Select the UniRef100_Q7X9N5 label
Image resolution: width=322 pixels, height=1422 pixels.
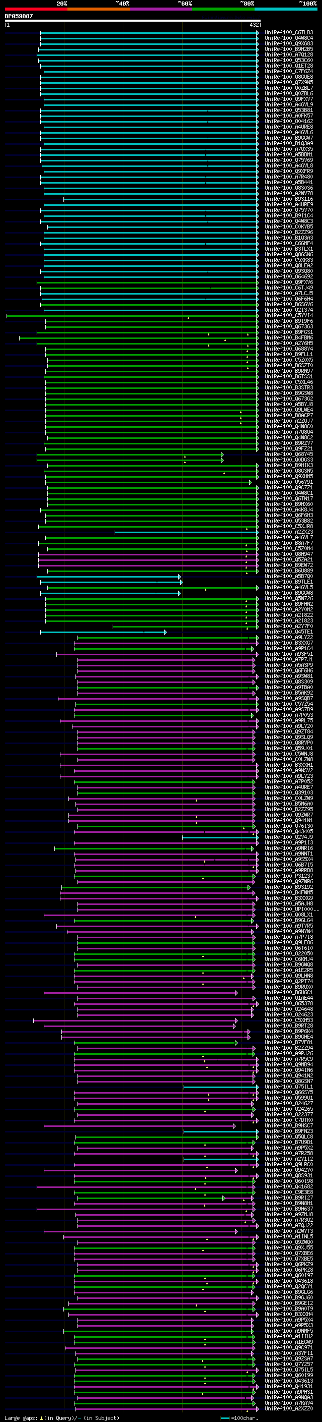point(289,82)
